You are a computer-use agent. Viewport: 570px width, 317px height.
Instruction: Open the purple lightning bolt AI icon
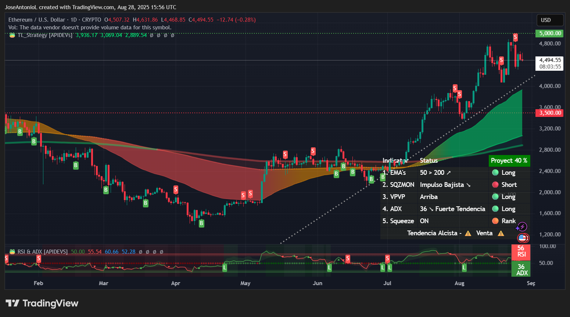click(x=522, y=227)
